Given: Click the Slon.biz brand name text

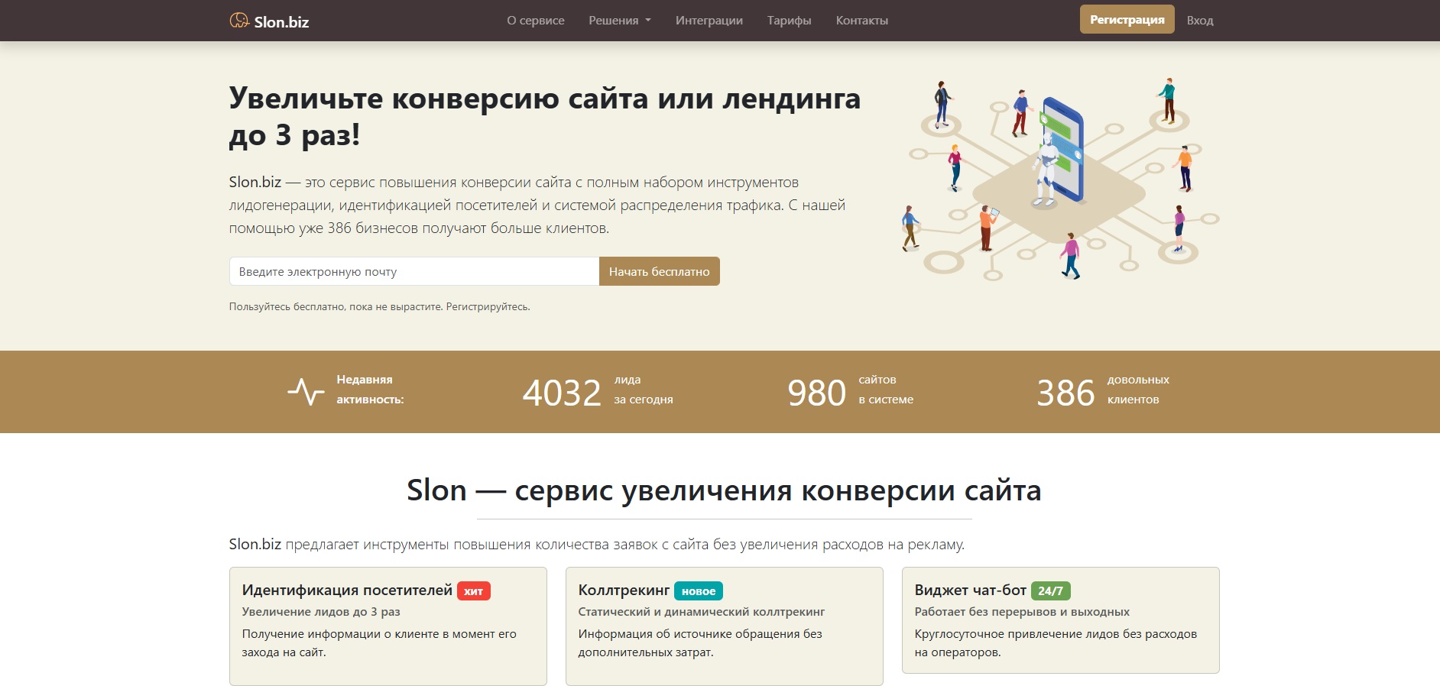Looking at the screenshot, I should (x=281, y=22).
